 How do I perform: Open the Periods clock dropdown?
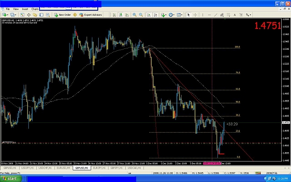(x=171, y=15)
